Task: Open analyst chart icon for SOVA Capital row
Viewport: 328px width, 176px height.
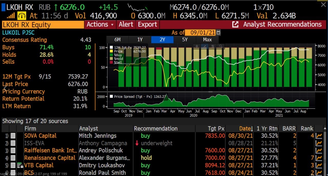Action: click(x=319, y=136)
